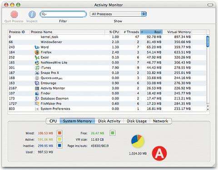Click the NetNewsWire Lite globe icon

coord(37,63)
